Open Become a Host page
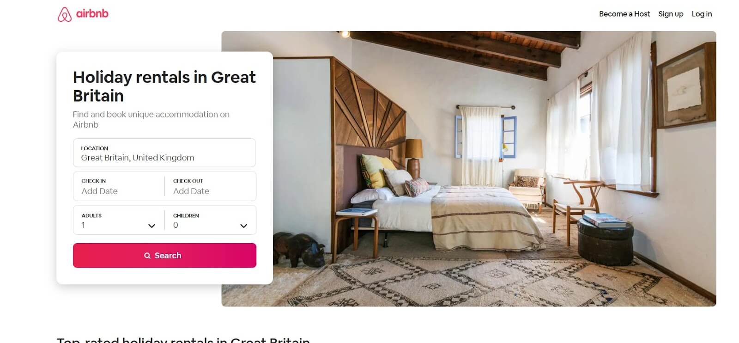The width and height of the screenshot is (739, 343). (x=624, y=14)
